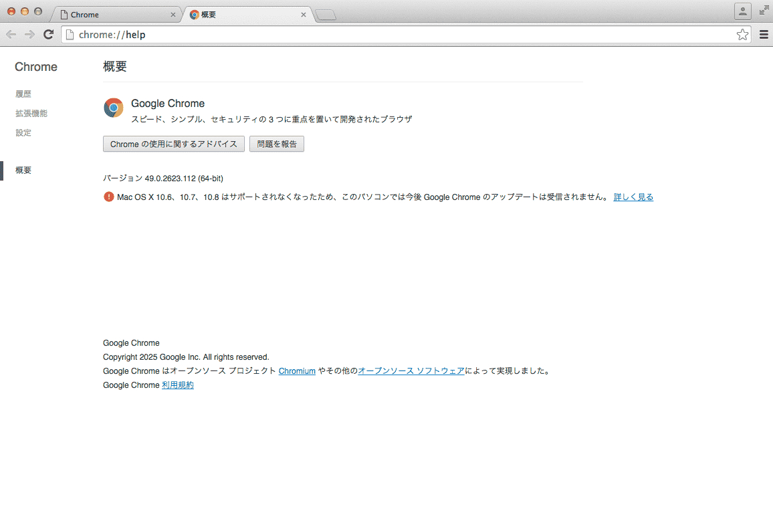Click the version text 49.0.2623.112

pos(170,179)
